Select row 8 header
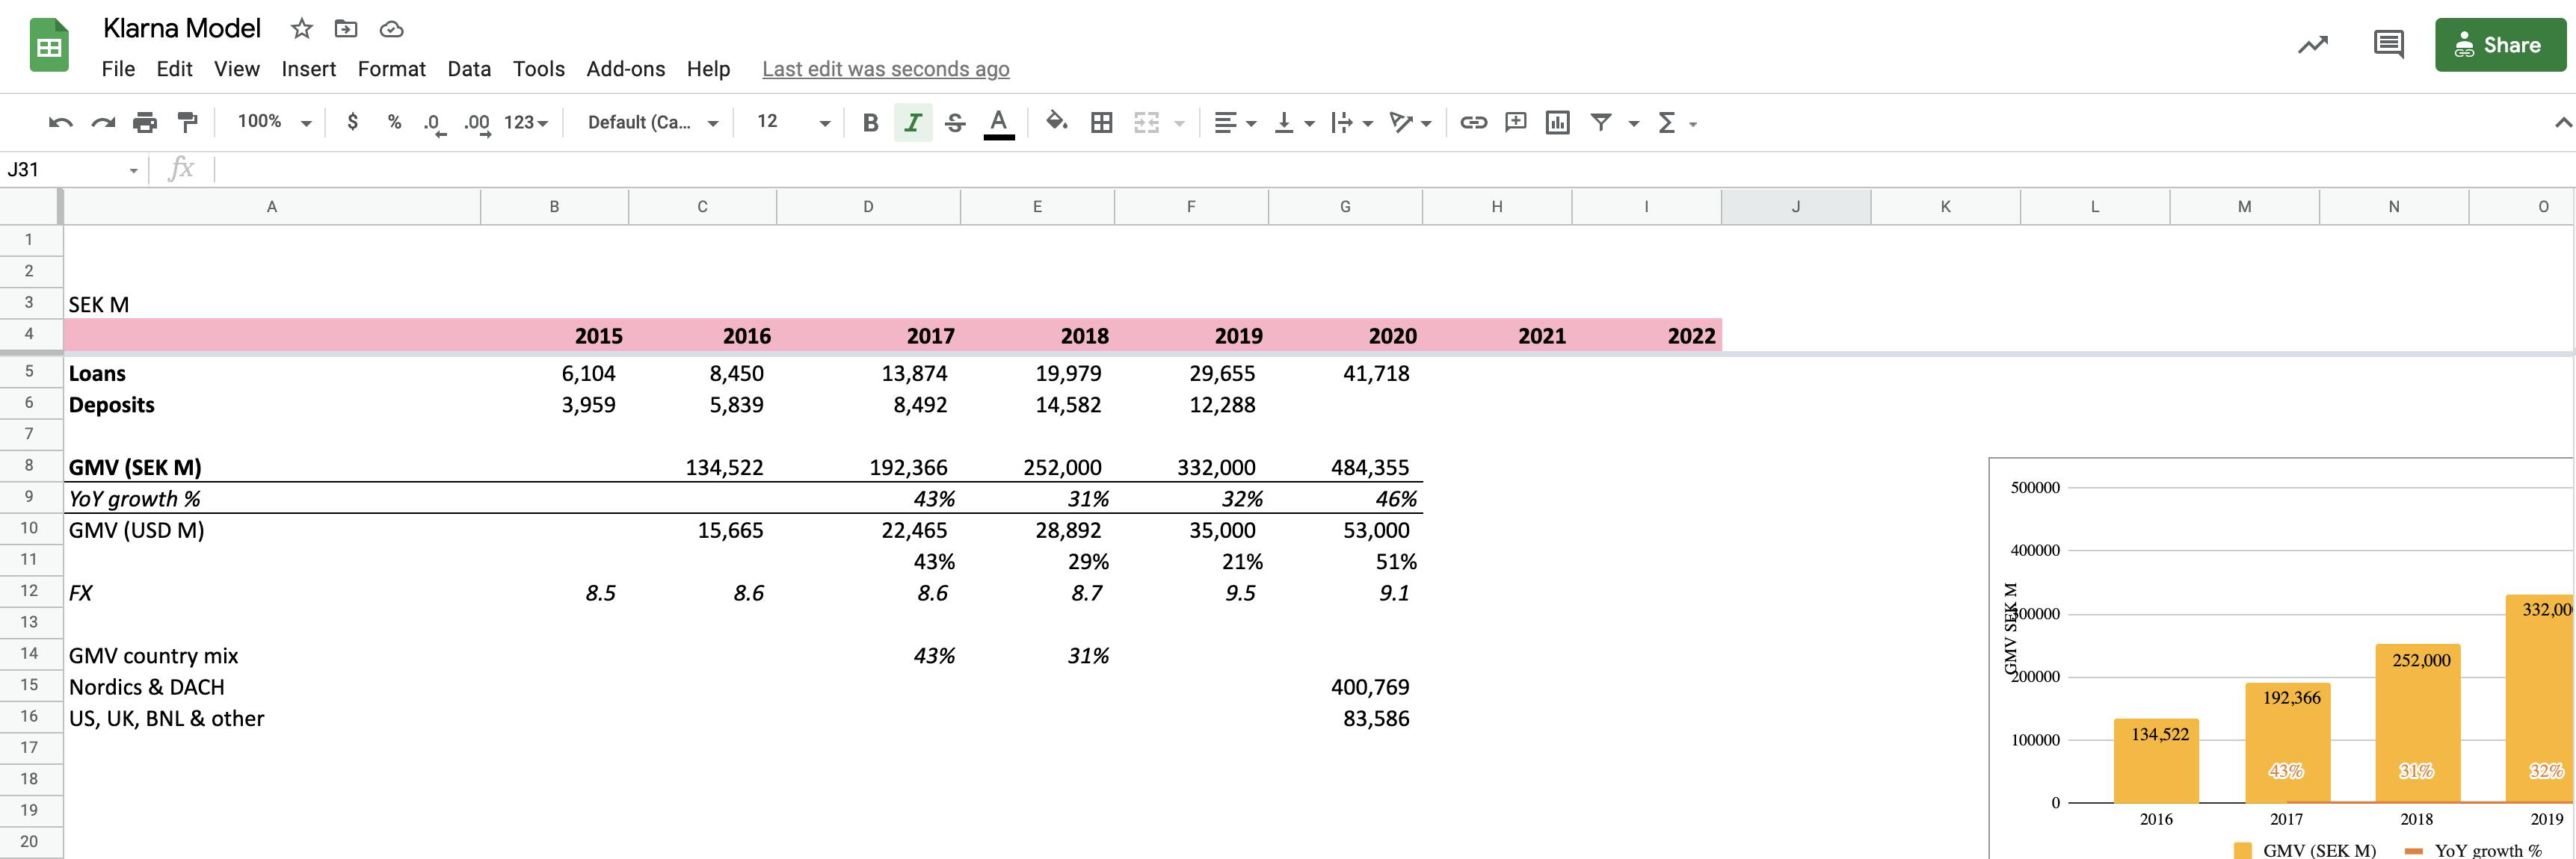This screenshot has width=2576, height=859. (29, 465)
